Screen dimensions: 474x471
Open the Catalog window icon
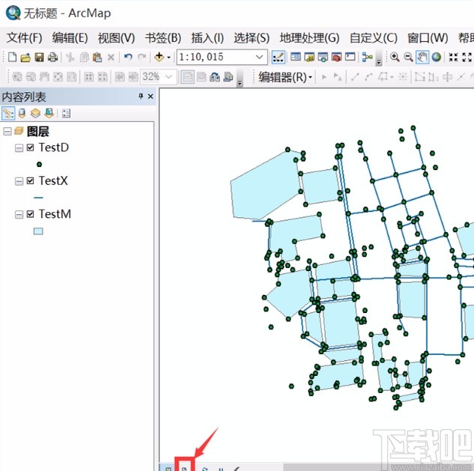[309, 57]
